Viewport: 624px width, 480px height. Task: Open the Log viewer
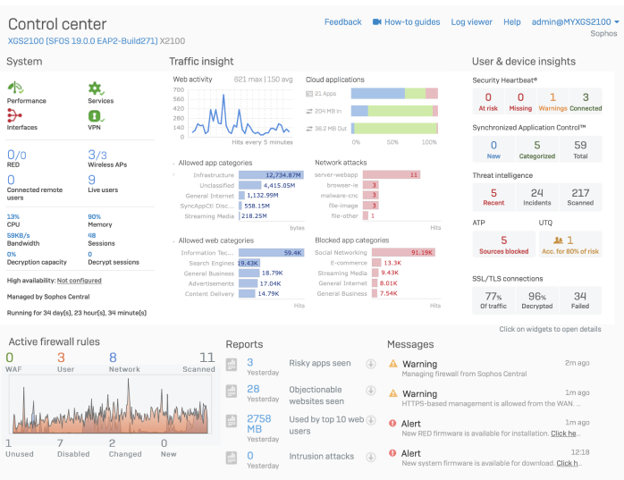coord(471,21)
